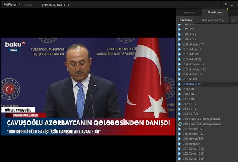Add a new playlist with plus button
This screenshot has height=162, width=238.
click(x=233, y=20)
